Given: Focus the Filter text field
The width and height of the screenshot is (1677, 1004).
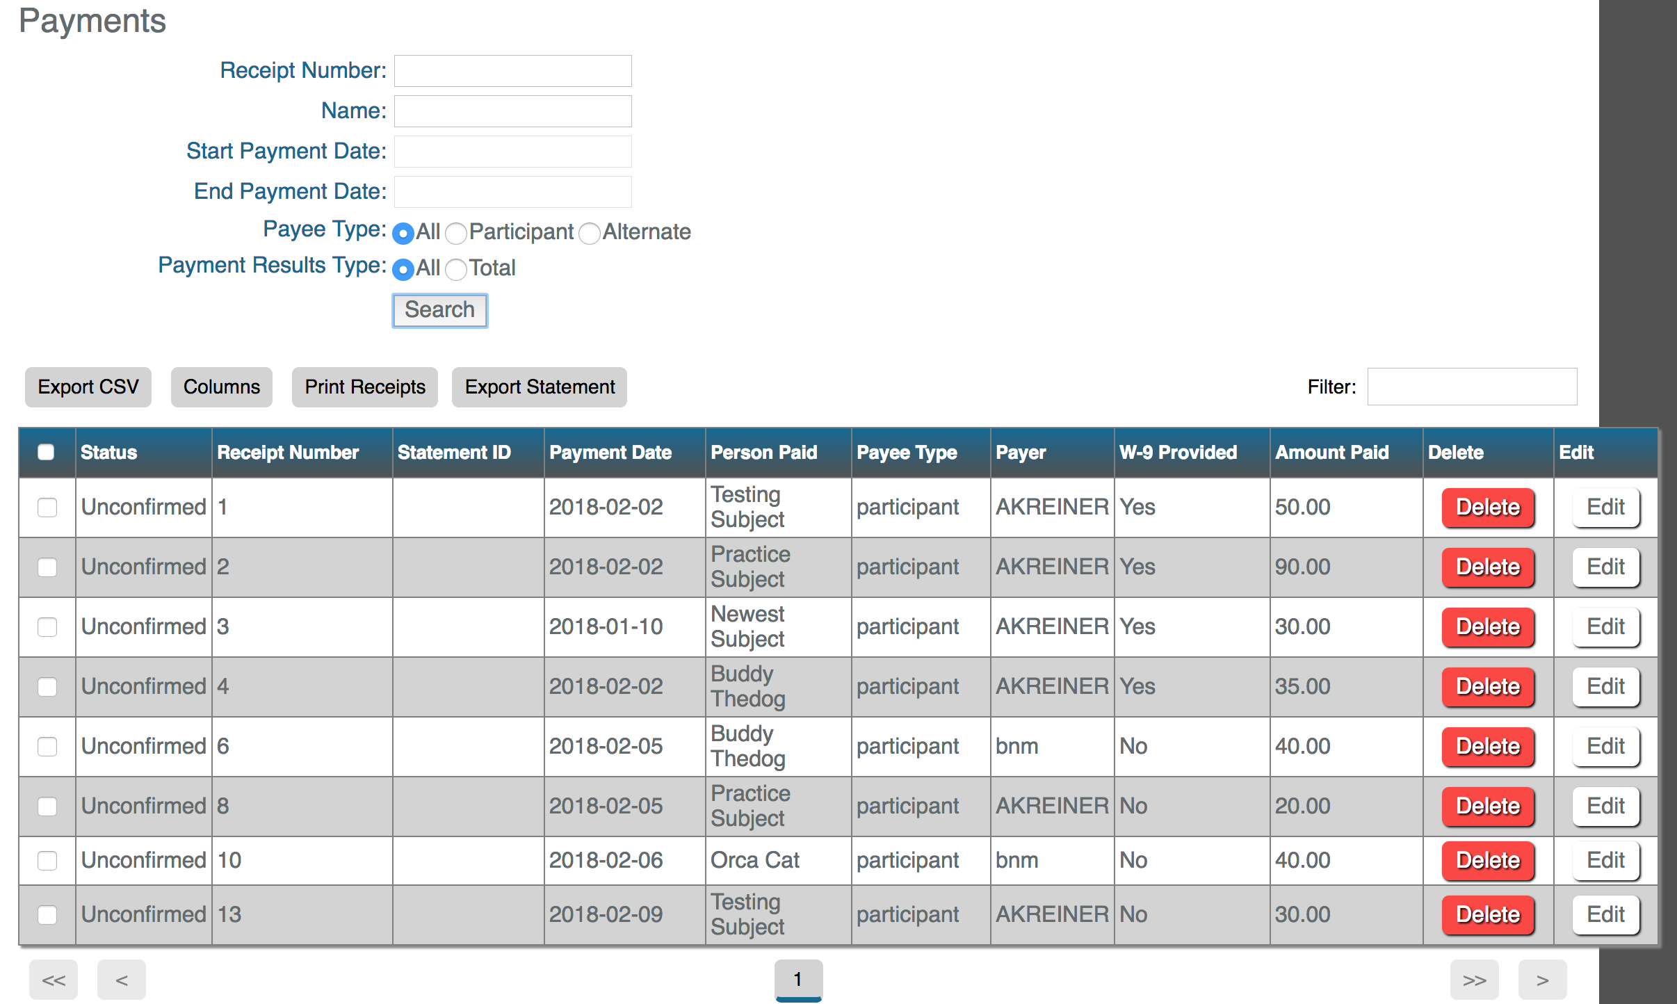Looking at the screenshot, I should (1471, 387).
